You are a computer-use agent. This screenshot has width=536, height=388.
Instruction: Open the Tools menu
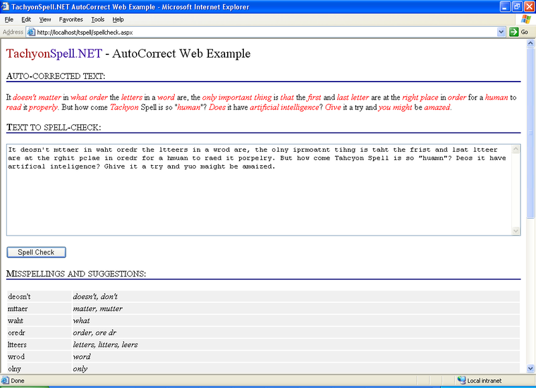tap(98, 19)
